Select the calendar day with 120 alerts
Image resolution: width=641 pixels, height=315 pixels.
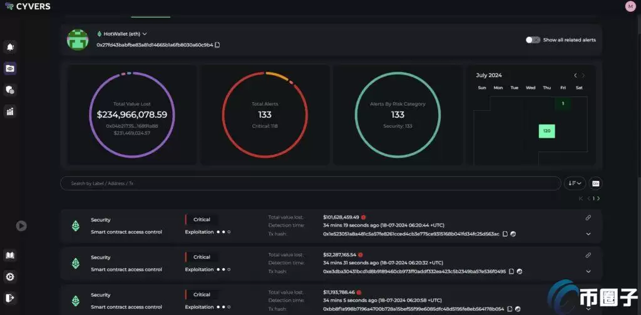click(x=546, y=132)
